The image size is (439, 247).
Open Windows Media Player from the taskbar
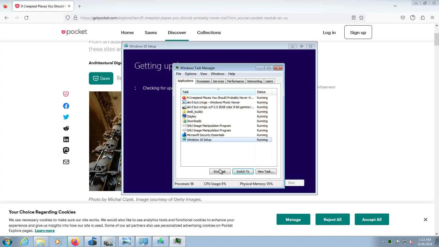(x=58, y=242)
